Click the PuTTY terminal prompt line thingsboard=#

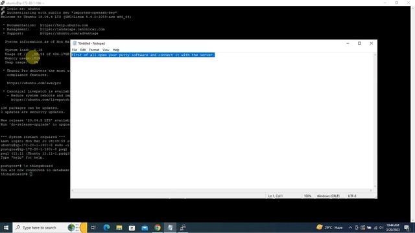click(x=16, y=174)
